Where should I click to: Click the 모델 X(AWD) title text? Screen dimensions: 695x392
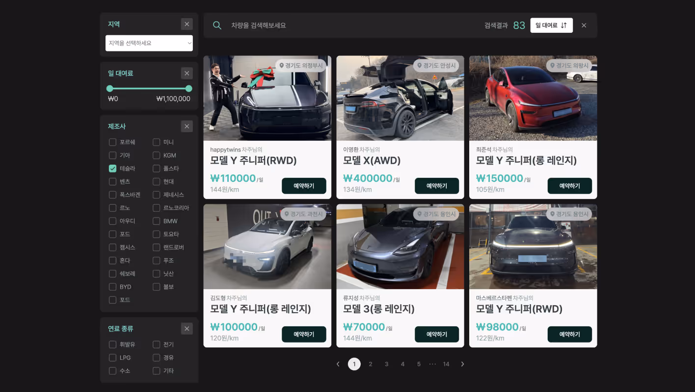(x=372, y=161)
